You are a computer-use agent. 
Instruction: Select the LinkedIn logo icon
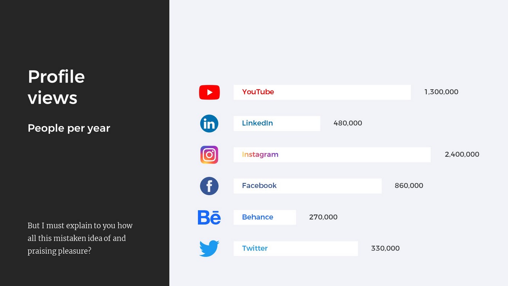click(209, 124)
